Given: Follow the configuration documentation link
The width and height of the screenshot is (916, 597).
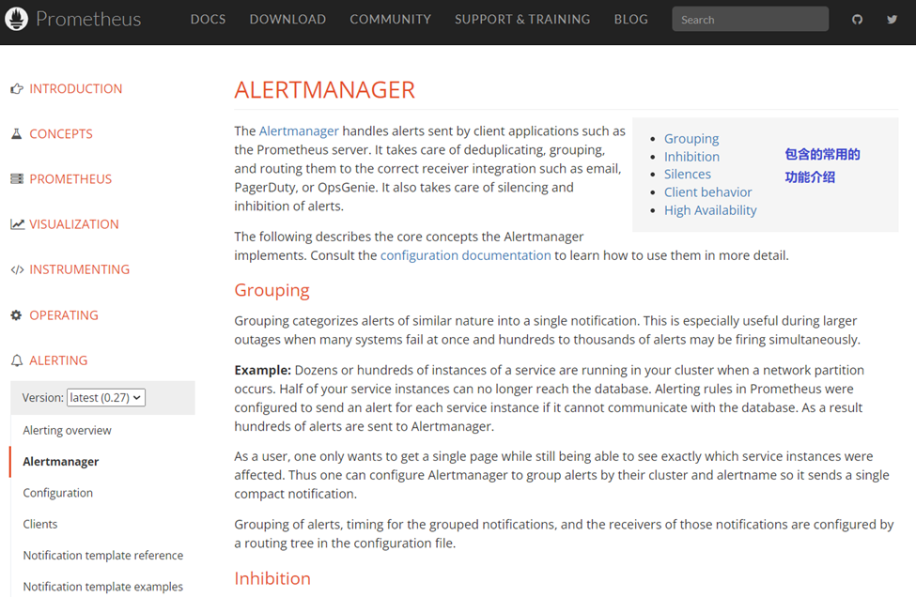Looking at the screenshot, I should (x=466, y=255).
